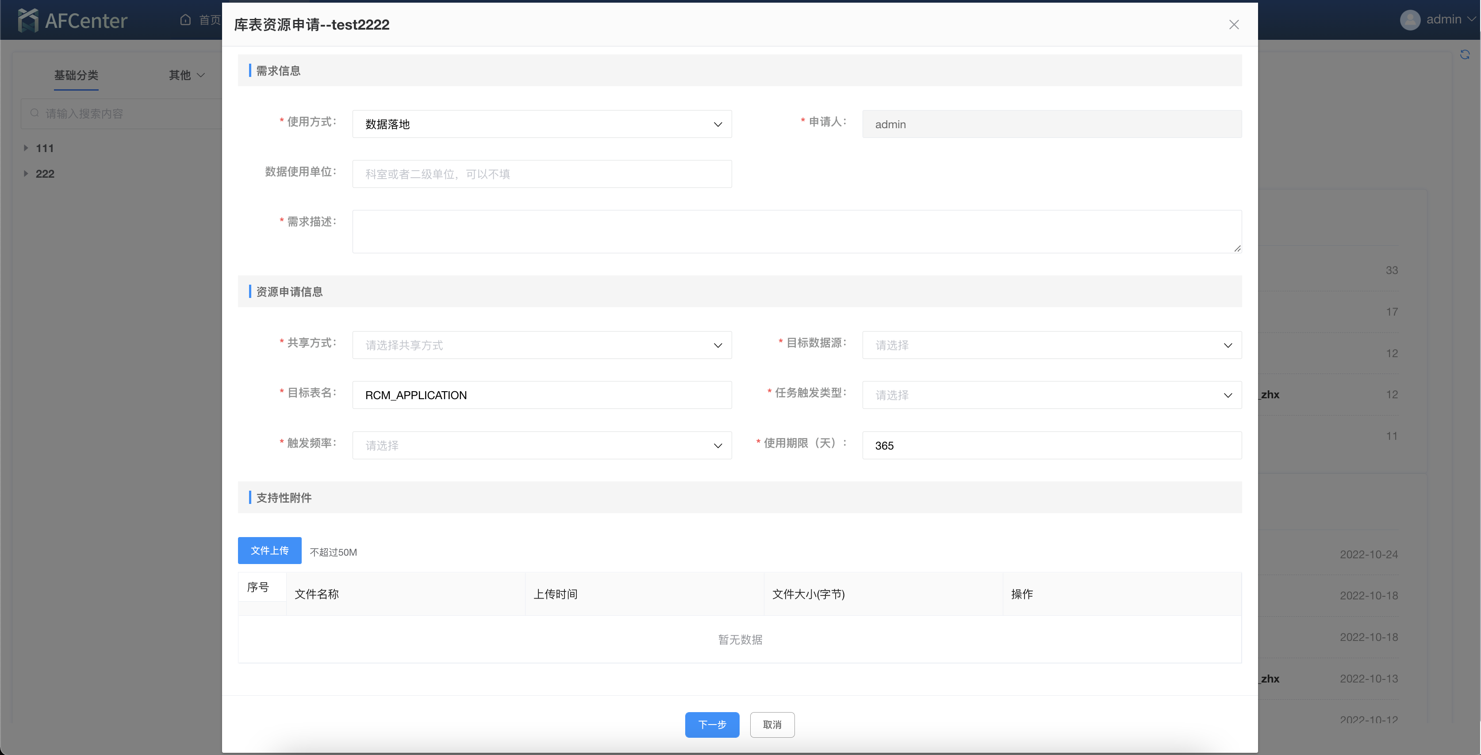Switch to the 基础分类 tab
1481x755 pixels.
click(x=76, y=75)
